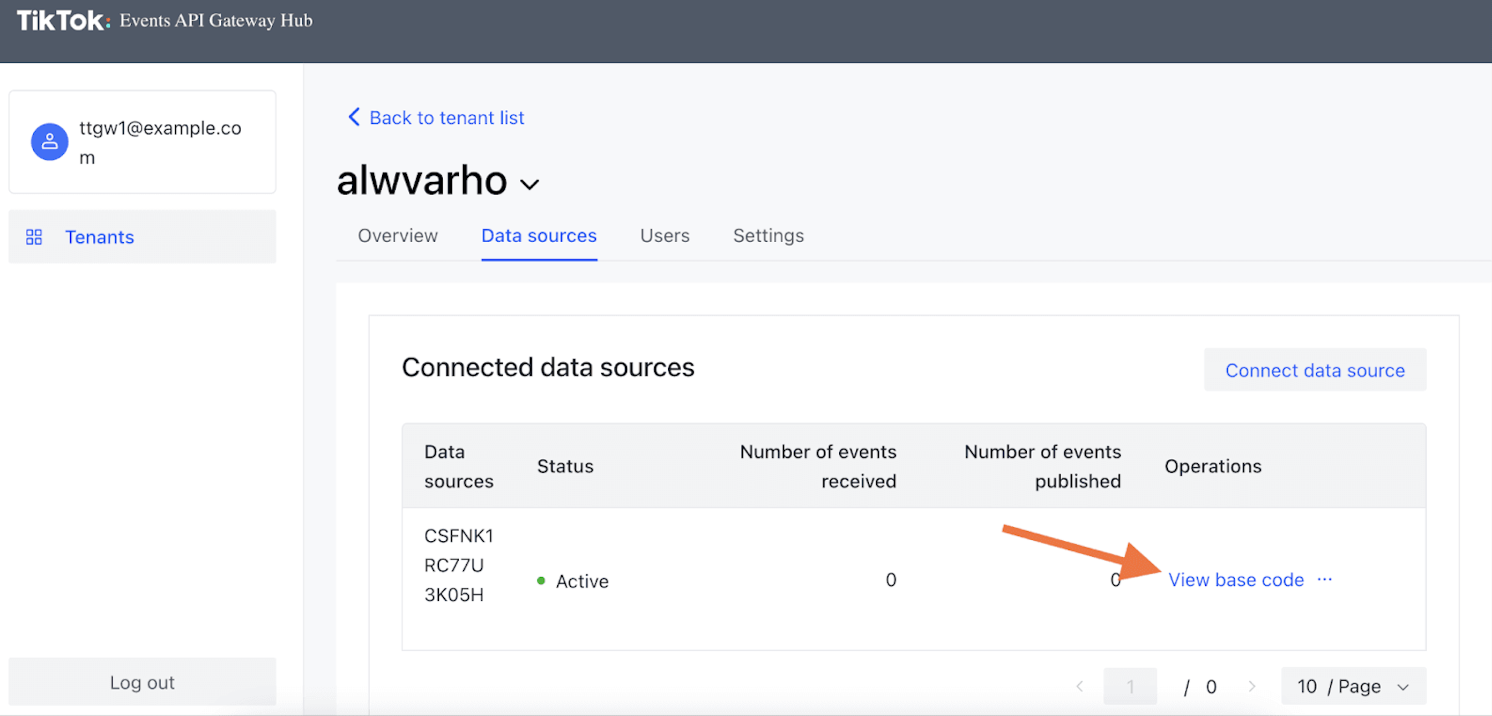Image resolution: width=1492 pixels, height=716 pixels.
Task: Expand the alwvarho tenant dropdown
Action: pos(529,185)
